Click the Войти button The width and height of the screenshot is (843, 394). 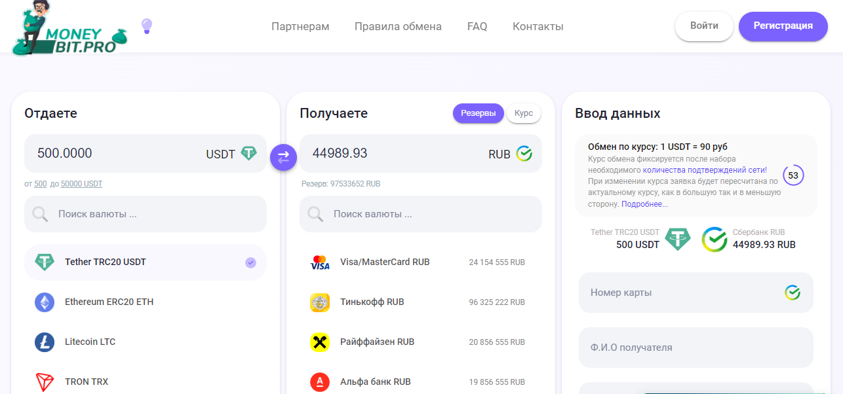pos(704,26)
